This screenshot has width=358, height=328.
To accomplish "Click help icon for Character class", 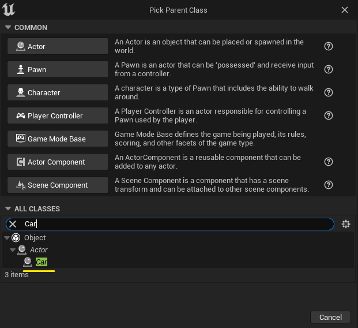I will coord(329,92).
